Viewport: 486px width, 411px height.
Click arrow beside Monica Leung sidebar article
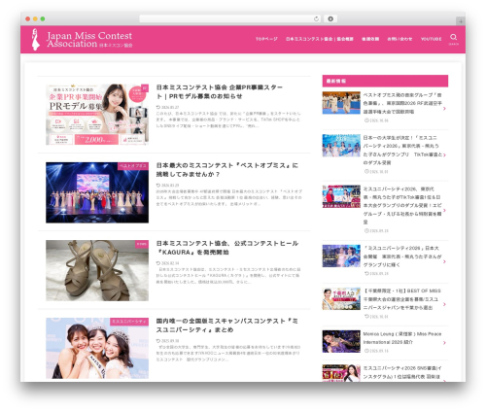coord(444,343)
